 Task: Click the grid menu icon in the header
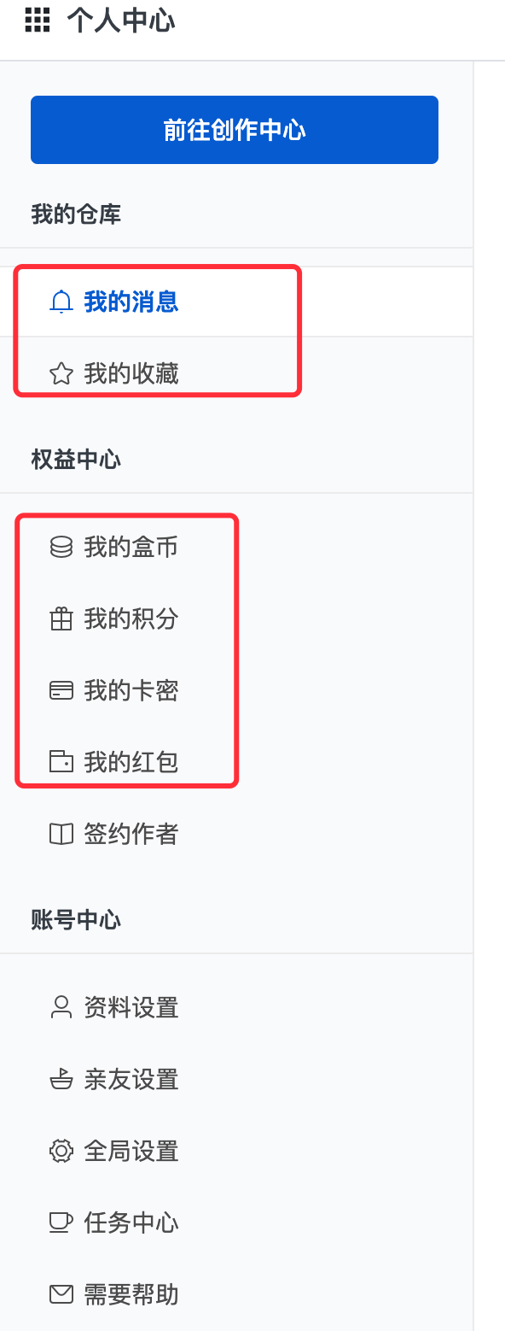click(36, 21)
